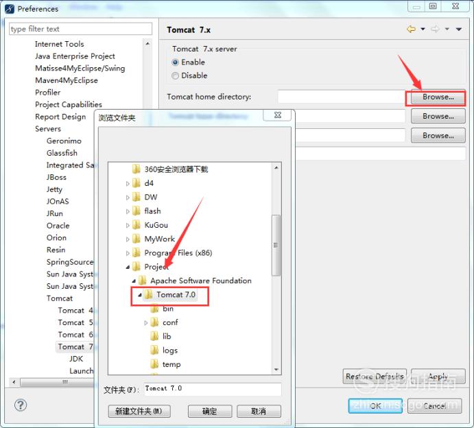Click Browse for Tomcat home directory
Screen dimensions: 474x428
point(438,97)
